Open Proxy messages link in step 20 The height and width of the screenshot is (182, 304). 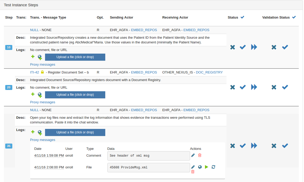pyautogui.click(x=43, y=102)
